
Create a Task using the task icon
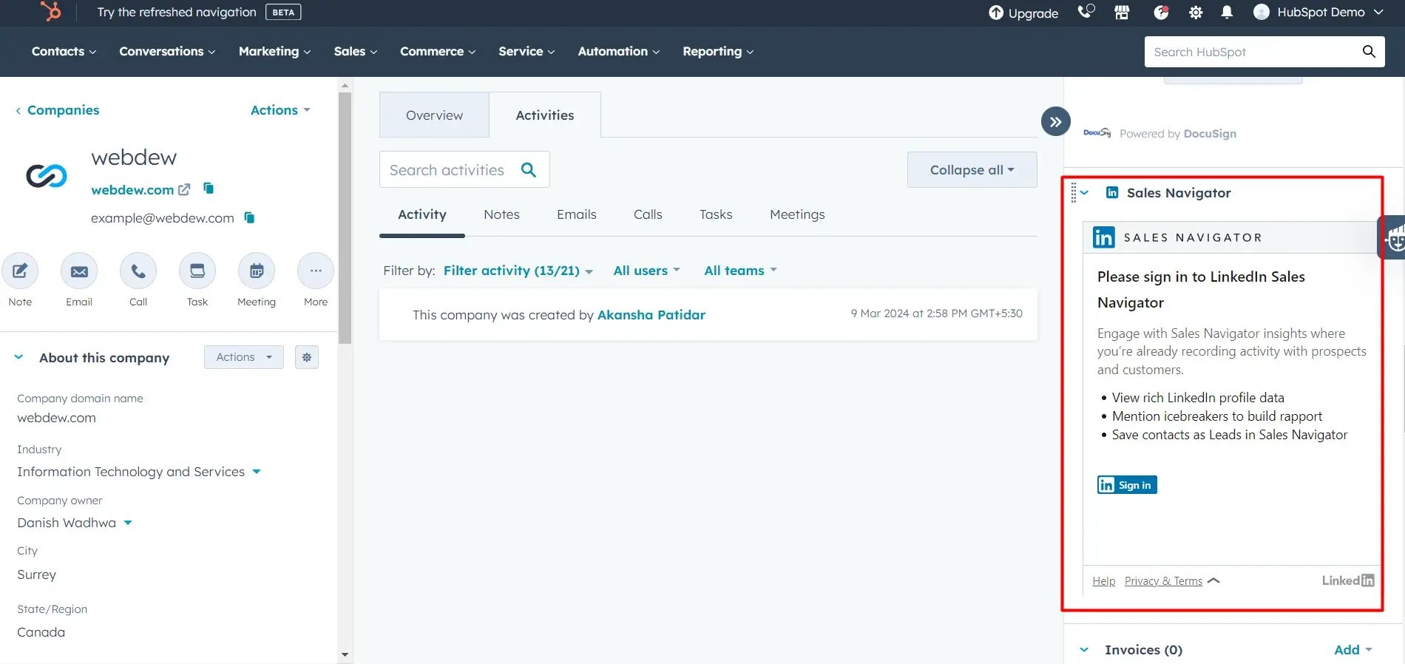click(x=197, y=271)
